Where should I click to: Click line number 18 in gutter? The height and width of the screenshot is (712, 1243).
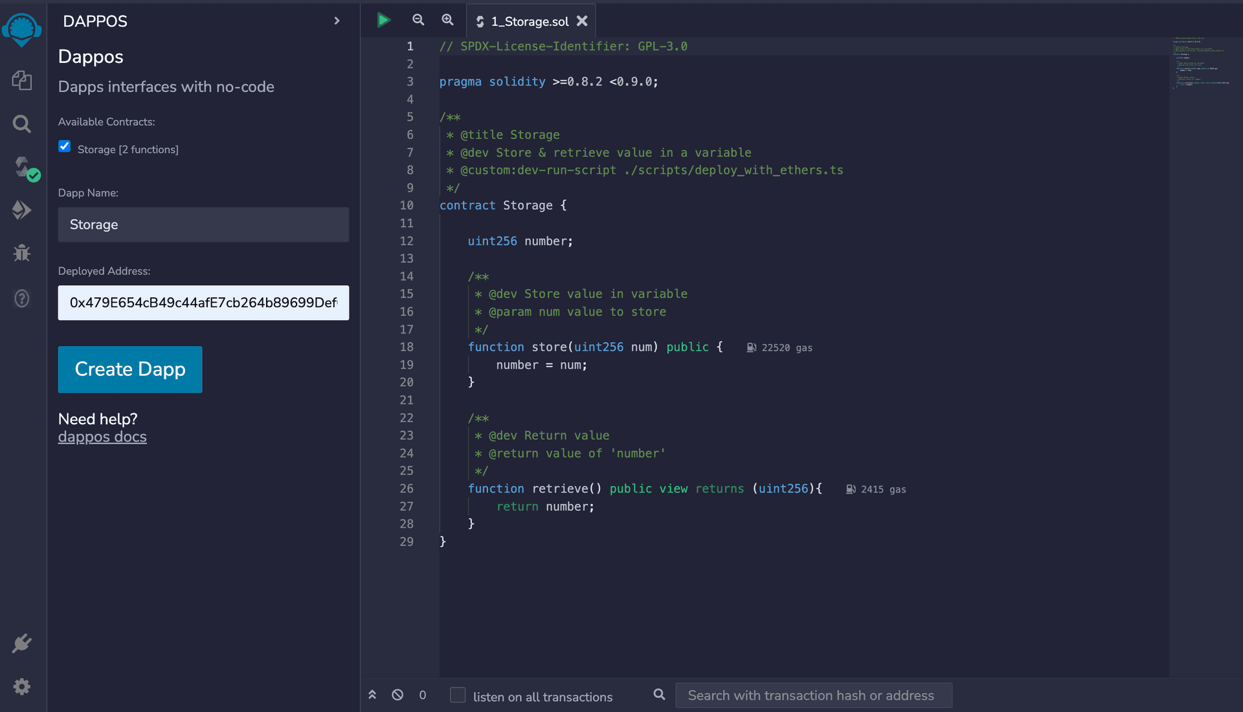coord(407,347)
